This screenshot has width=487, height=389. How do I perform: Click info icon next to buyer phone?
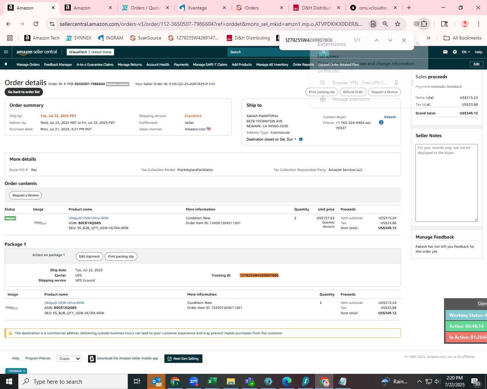click(x=381, y=122)
